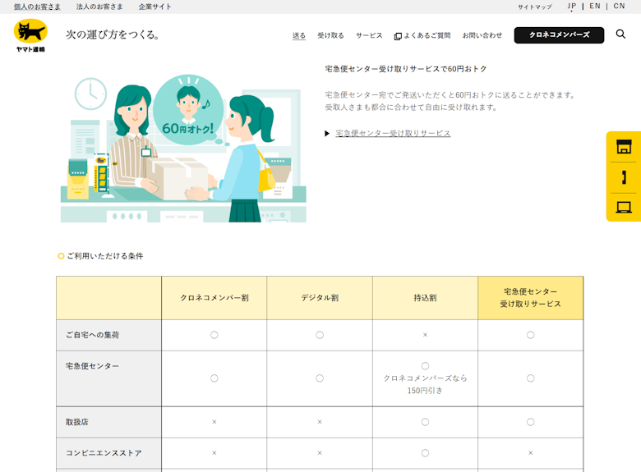Click クロネコメンバーズなら150円引き cell text
The image size is (641, 472).
tap(425, 385)
